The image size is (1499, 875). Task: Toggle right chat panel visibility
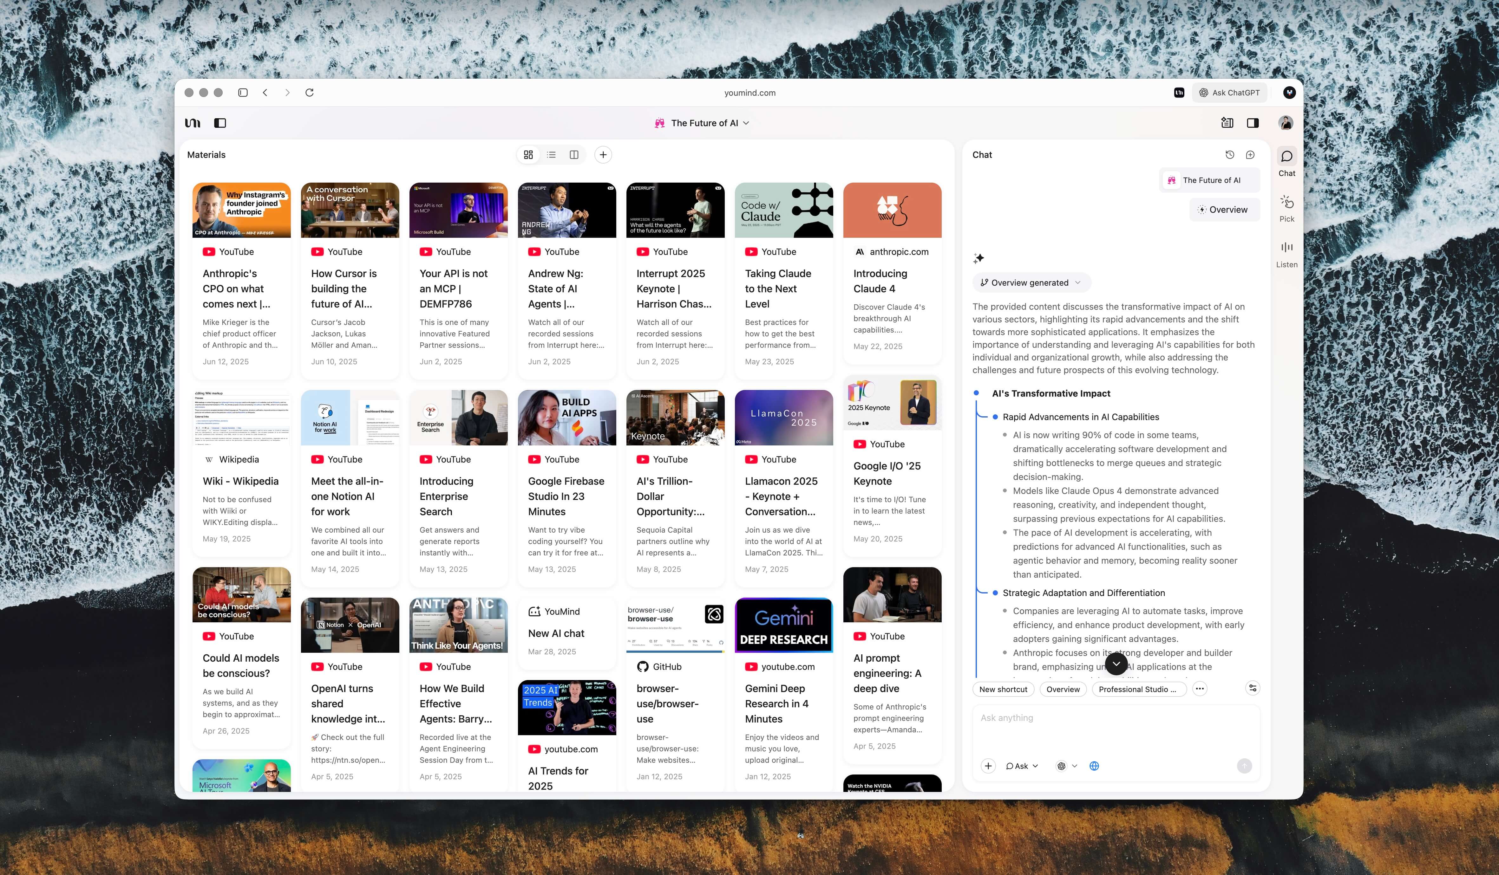(1252, 123)
